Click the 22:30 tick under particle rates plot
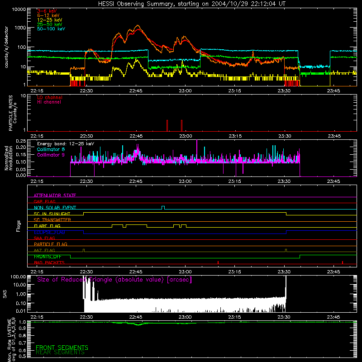Screen dimensions: 362x362 click(x=86, y=136)
